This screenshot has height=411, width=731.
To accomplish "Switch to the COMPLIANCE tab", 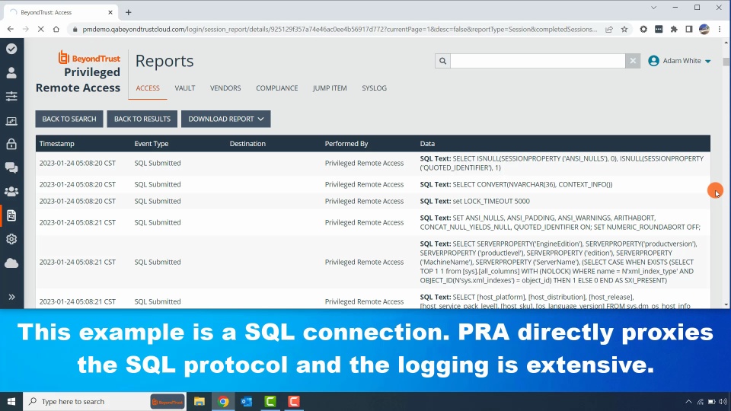I will (277, 88).
